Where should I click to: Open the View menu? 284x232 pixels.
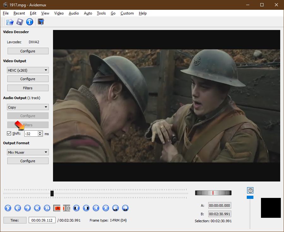coord(45,13)
